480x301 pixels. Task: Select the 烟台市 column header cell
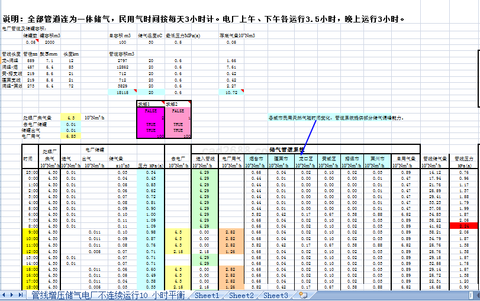pos(256,158)
